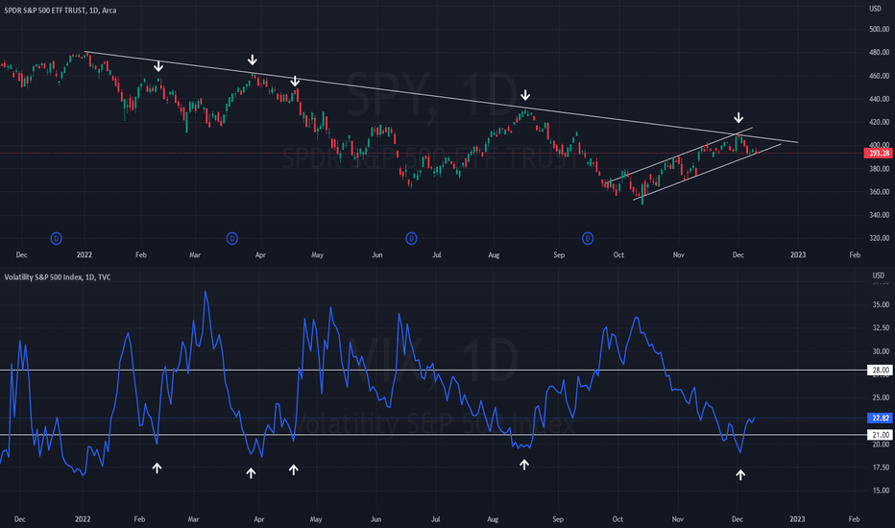
Task: Click the dividend D marker below December 2021 candles
Action: click(56, 239)
